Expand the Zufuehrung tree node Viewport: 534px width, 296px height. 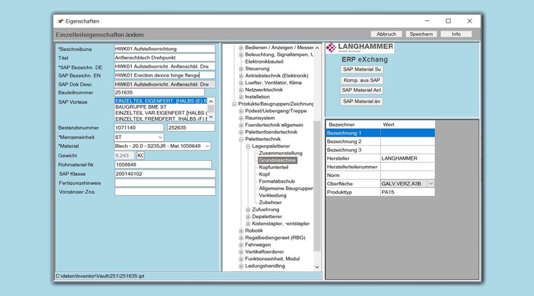coord(248,209)
